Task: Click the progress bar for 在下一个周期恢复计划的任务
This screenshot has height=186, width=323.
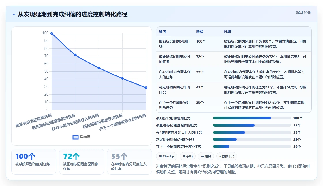Action: coord(252,147)
